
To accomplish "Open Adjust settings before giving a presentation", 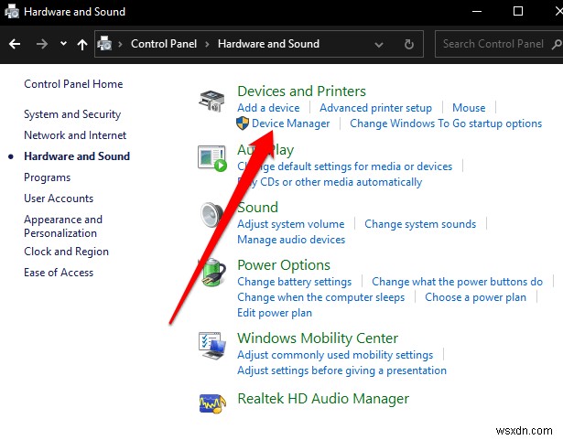I will click(341, 370).
